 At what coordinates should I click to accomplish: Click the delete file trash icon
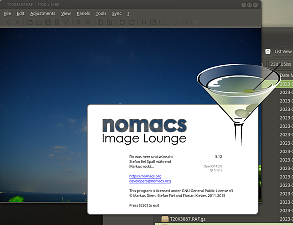click(57, 22)
